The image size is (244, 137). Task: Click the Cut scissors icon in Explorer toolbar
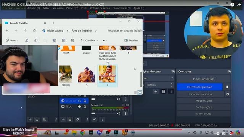point(27,40)
